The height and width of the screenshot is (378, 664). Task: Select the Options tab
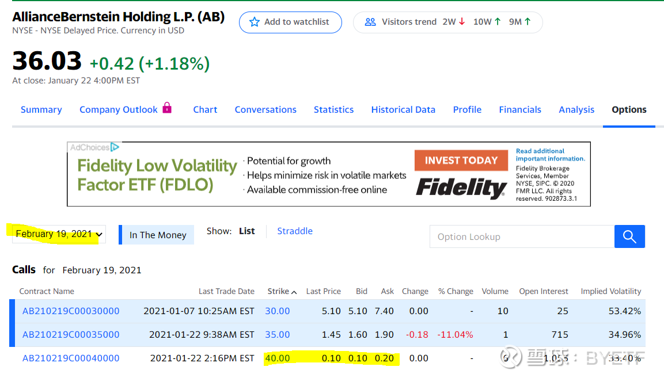click(x=629, y=110)
